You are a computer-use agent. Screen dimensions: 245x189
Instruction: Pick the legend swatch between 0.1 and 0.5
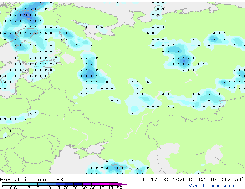(7, 184)
